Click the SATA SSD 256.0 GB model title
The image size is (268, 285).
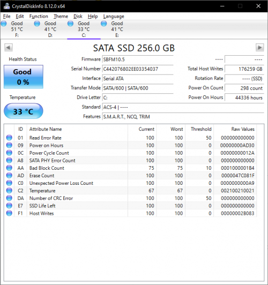click(134, 48)
